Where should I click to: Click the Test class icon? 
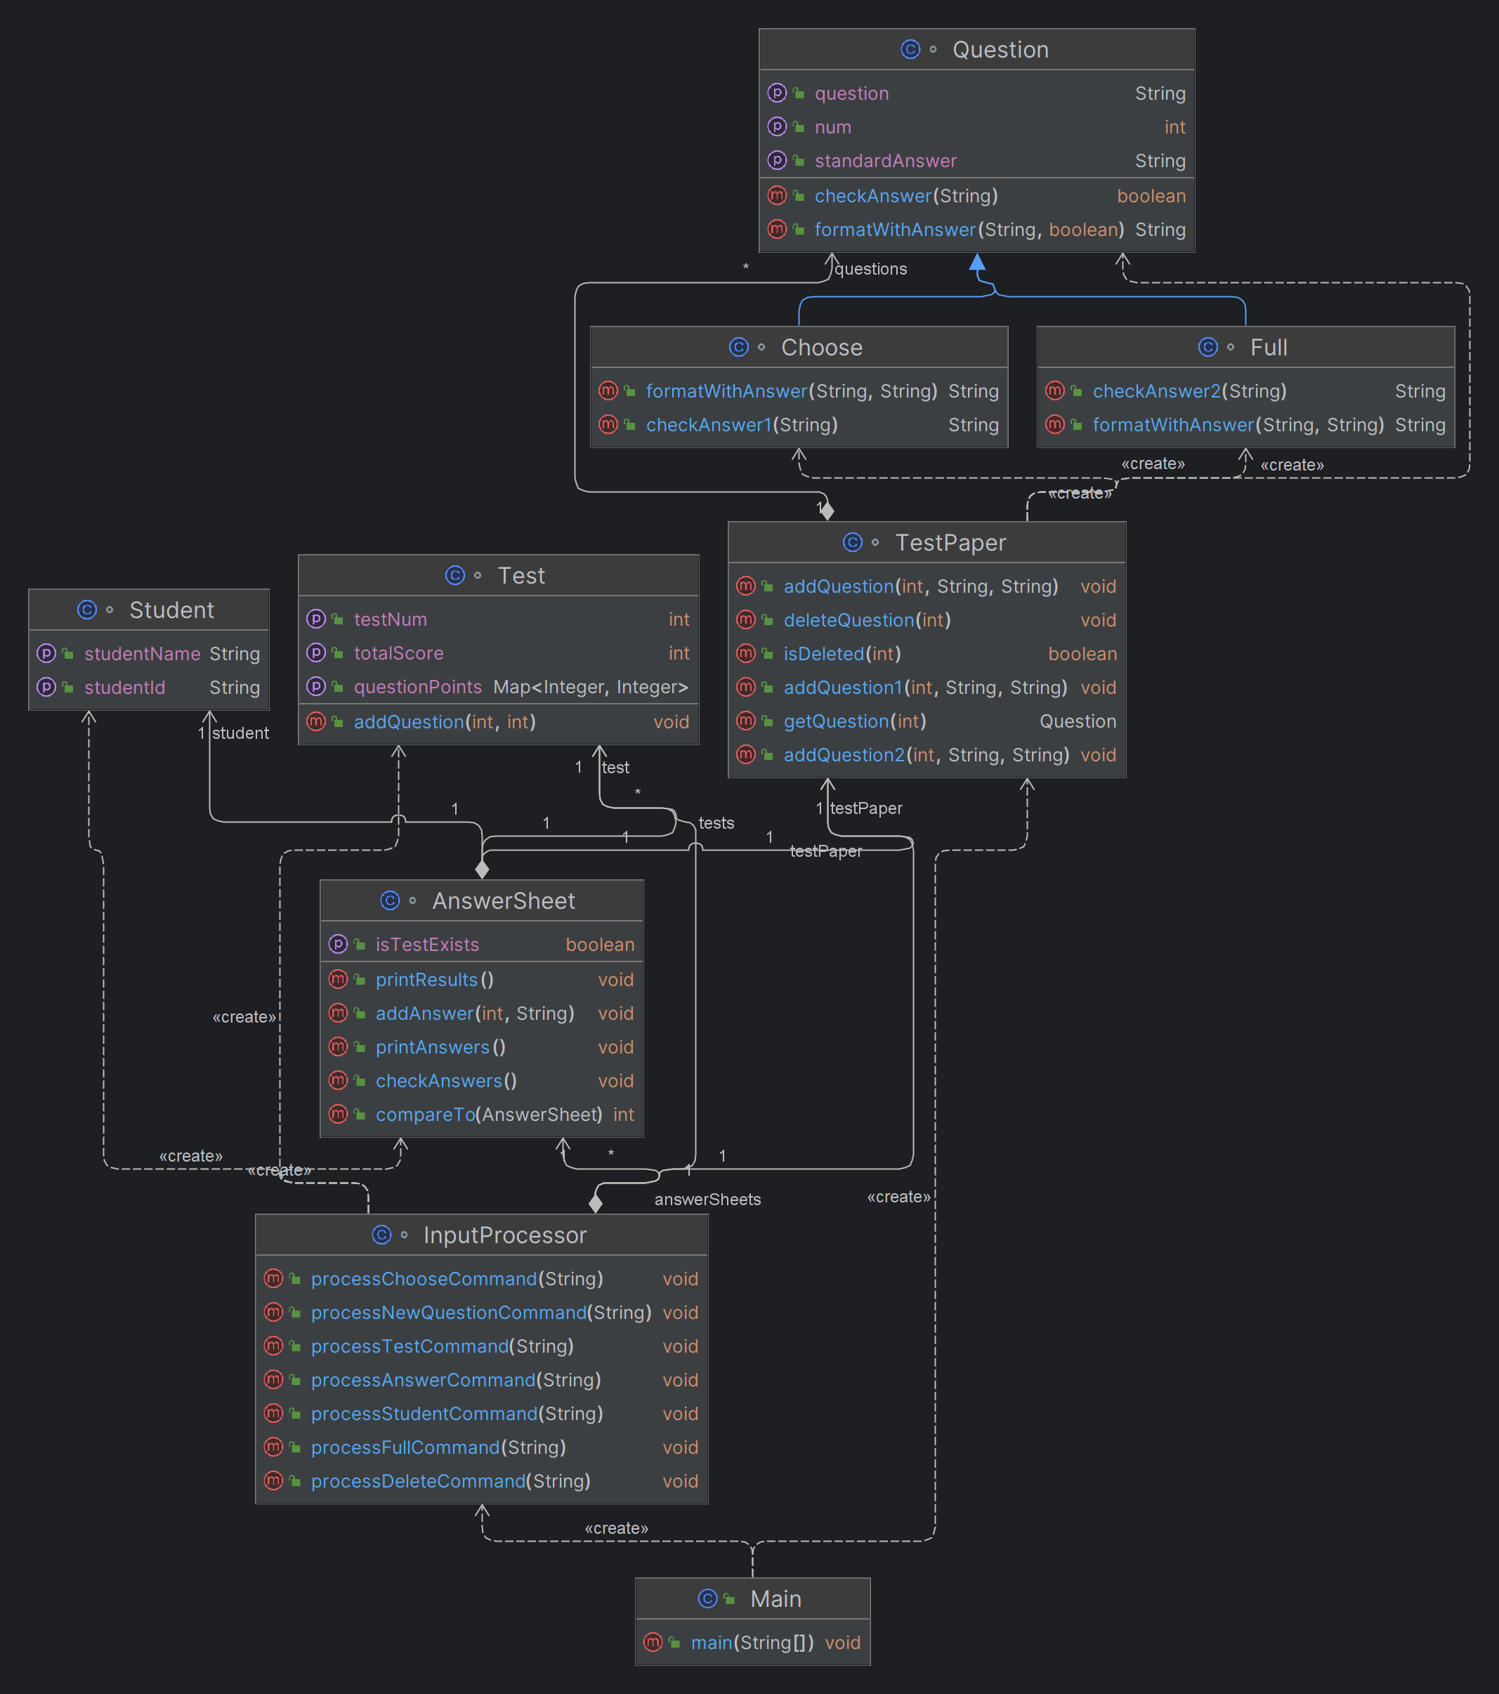(455, 575)
